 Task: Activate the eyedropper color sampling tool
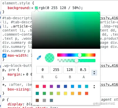click(39, 58)
